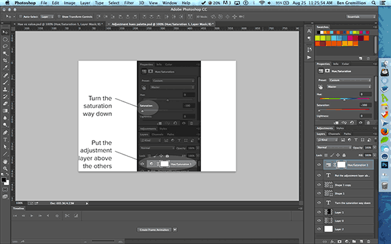Click Create Frame Animation button

154,230
